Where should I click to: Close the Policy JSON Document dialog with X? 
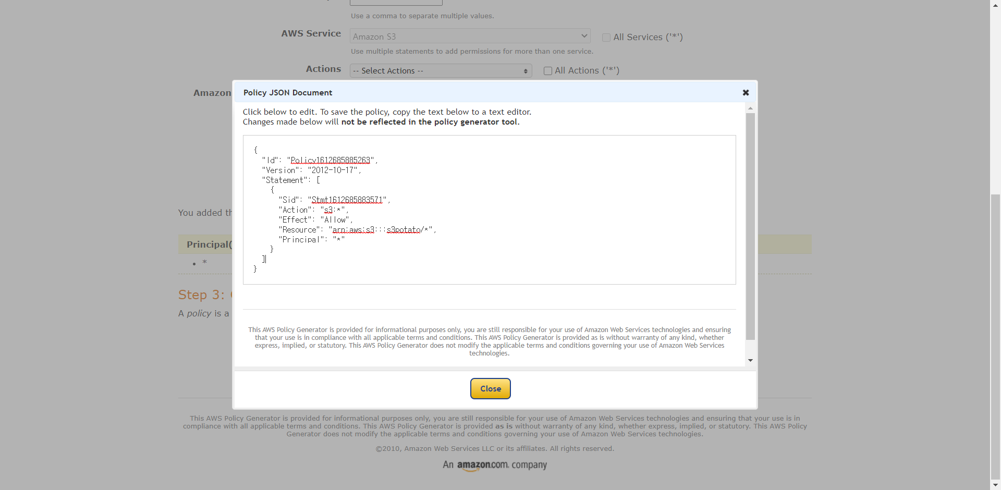pos(746,92)
